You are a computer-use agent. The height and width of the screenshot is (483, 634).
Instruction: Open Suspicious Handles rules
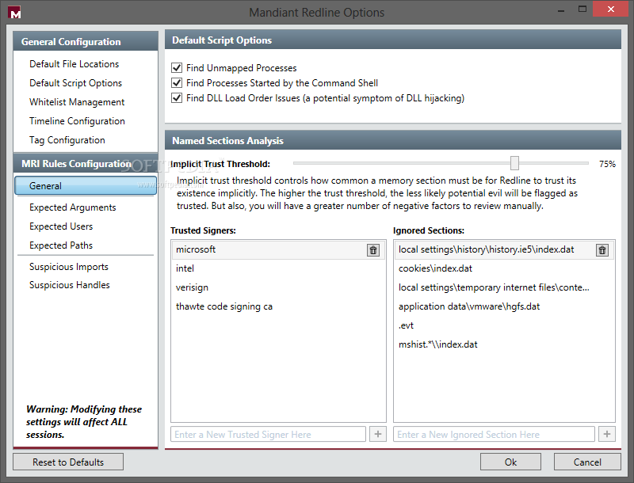coord(70,285)
